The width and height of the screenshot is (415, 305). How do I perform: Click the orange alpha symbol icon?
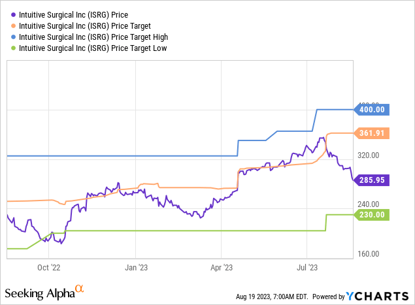79,288
